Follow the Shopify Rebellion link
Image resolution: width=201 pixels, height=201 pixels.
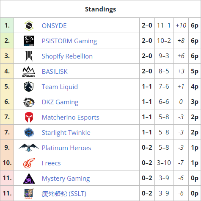click(67, 56)
